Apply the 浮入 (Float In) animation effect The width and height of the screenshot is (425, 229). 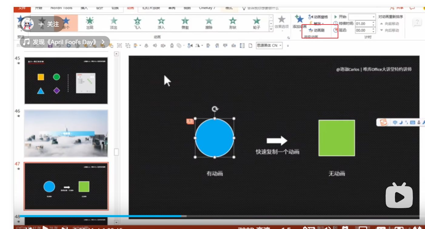pyautogui.click(x=161, y=23)
